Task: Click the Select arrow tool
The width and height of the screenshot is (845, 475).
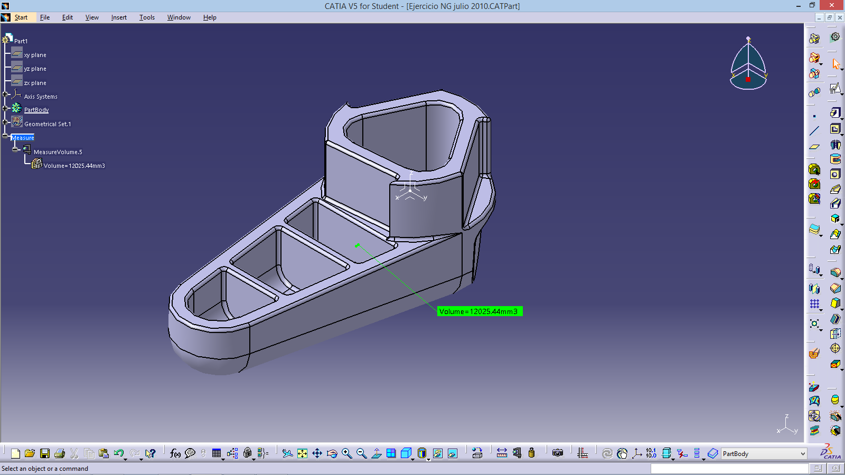Action: pos(835,64)
